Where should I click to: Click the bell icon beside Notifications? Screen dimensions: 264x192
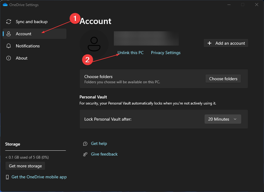9,46
